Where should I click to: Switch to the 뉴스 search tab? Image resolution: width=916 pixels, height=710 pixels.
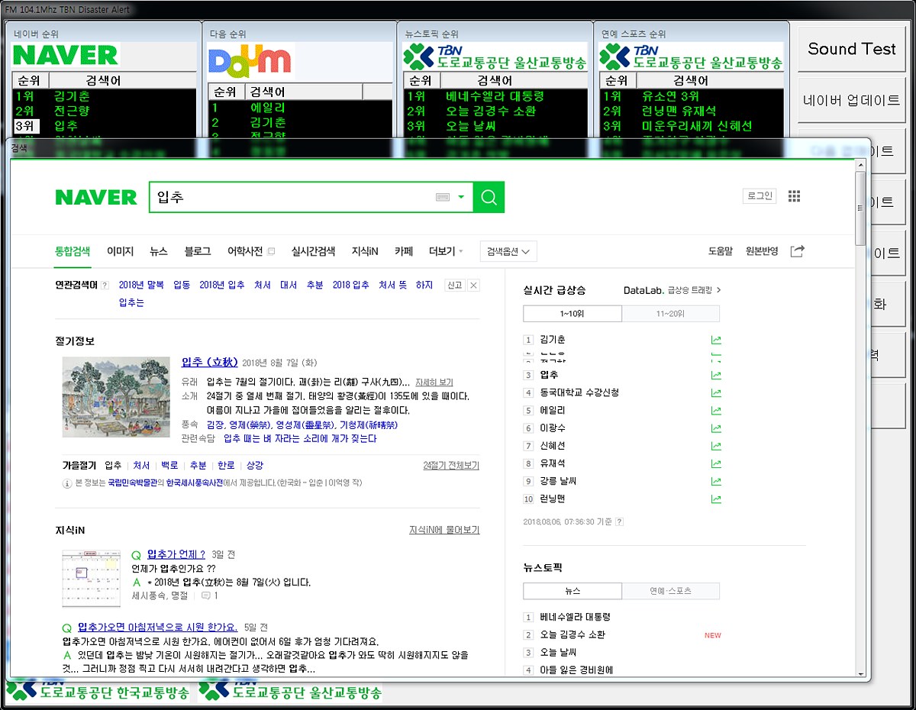pyautogui.click(x=159, y=251)
